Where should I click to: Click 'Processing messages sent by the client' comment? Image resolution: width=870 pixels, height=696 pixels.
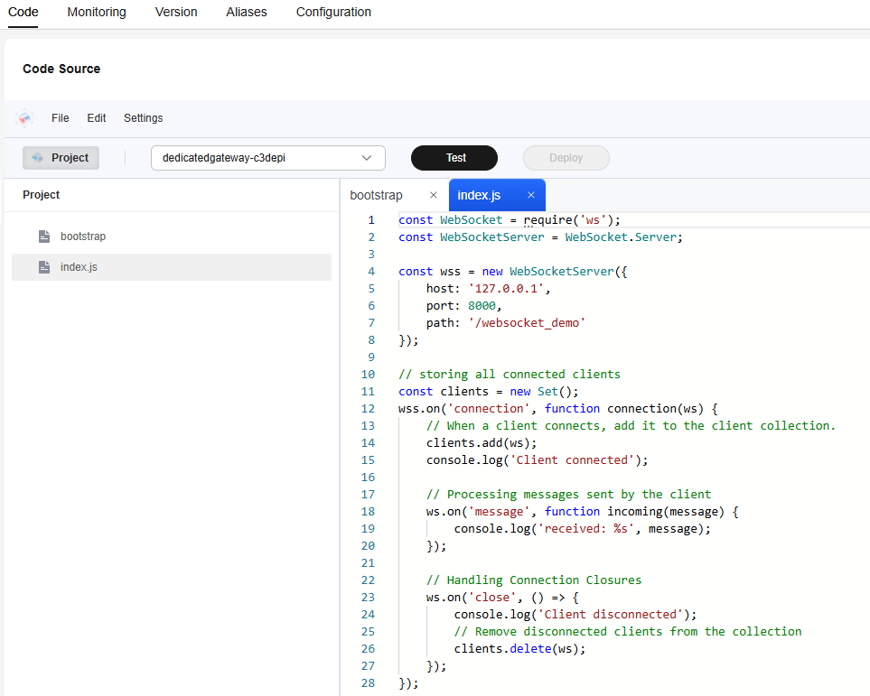569,495
